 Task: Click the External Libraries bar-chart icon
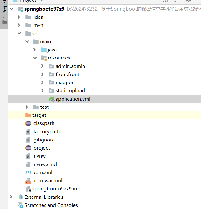(x=20, y=197)
